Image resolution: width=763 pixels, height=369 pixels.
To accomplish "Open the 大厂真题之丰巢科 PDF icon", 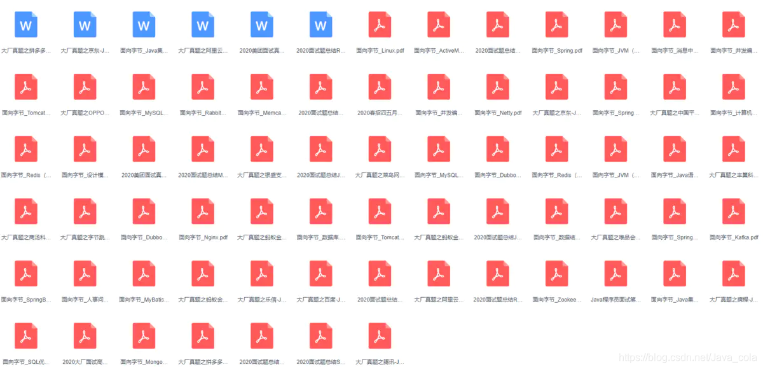I will click(x=734, y=150).
